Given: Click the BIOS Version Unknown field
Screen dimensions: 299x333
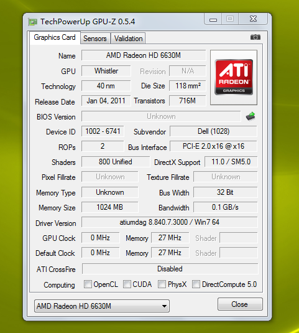Looking at the screenshot, I should coord(161,116).
